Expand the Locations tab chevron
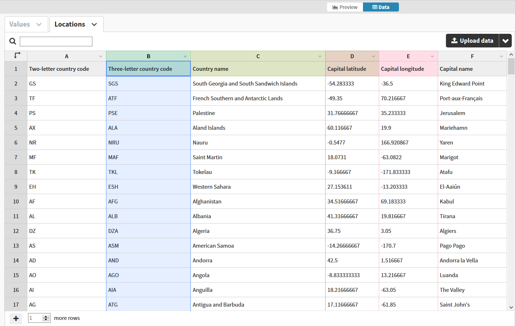This screenshot has width=515, height=326. (x=94, y=24)
